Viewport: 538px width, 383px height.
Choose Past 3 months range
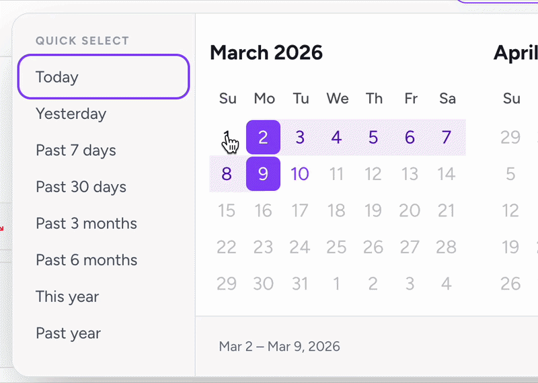pyautogui.click(x=104, y=224)
